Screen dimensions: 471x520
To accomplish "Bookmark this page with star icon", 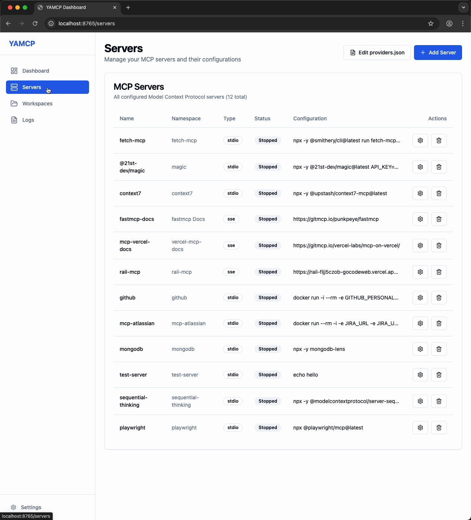I will 431,23.
